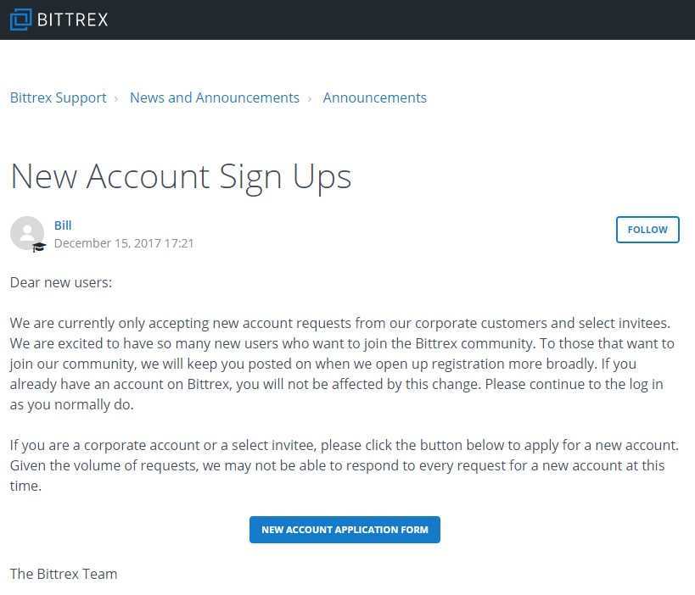Toggle following this announcement post
The width and height of the screenshot is (695, 595).
pyautogui.click(x=647, y=229)
